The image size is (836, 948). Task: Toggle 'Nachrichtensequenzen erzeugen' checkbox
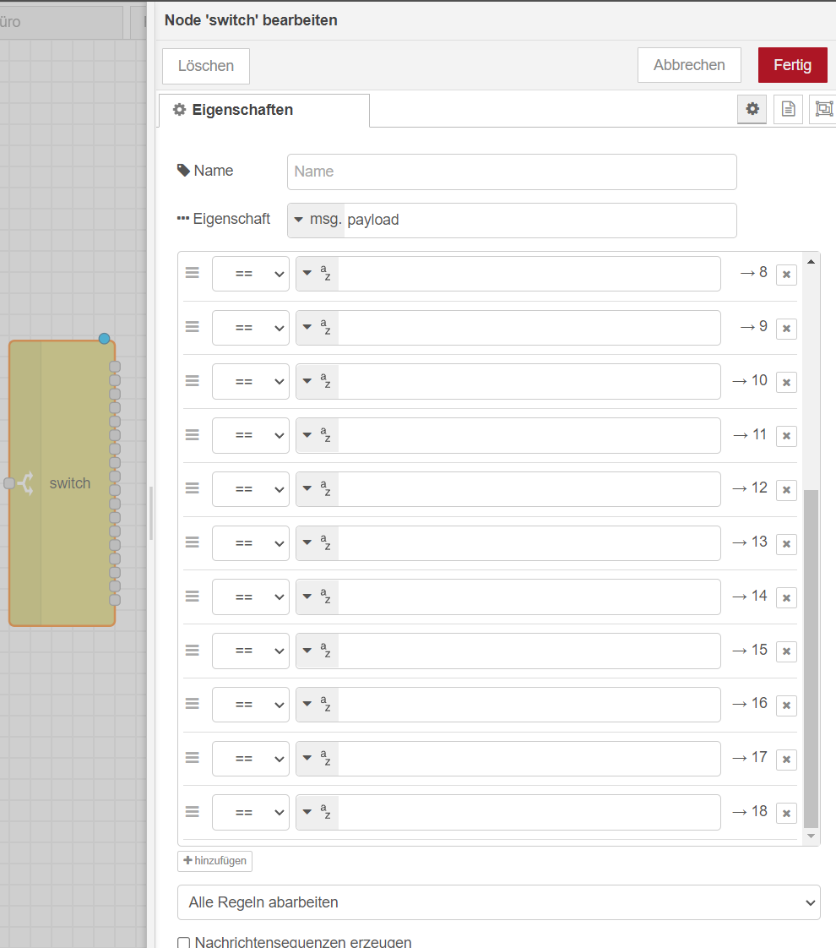[x=183, y=943]
